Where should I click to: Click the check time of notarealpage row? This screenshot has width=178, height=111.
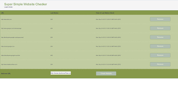pos(108,28)
